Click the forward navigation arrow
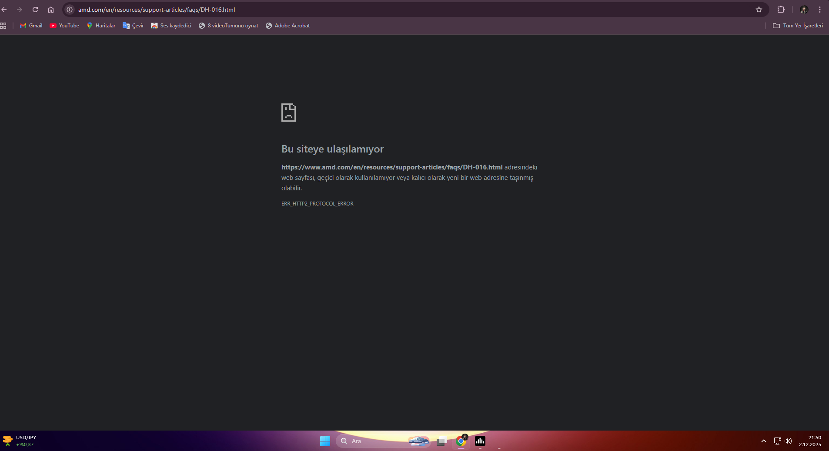829x451 pixels. coord(20,10)
